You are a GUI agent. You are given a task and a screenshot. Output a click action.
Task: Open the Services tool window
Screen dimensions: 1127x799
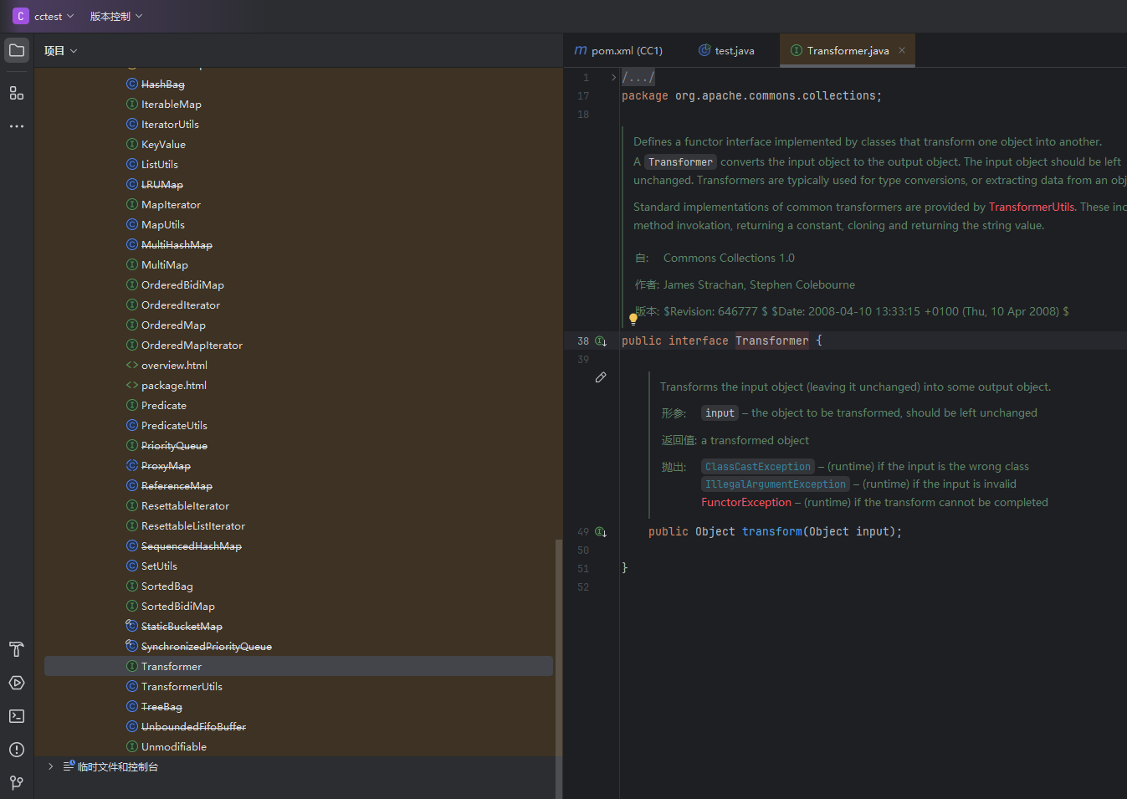coord(17,683)
